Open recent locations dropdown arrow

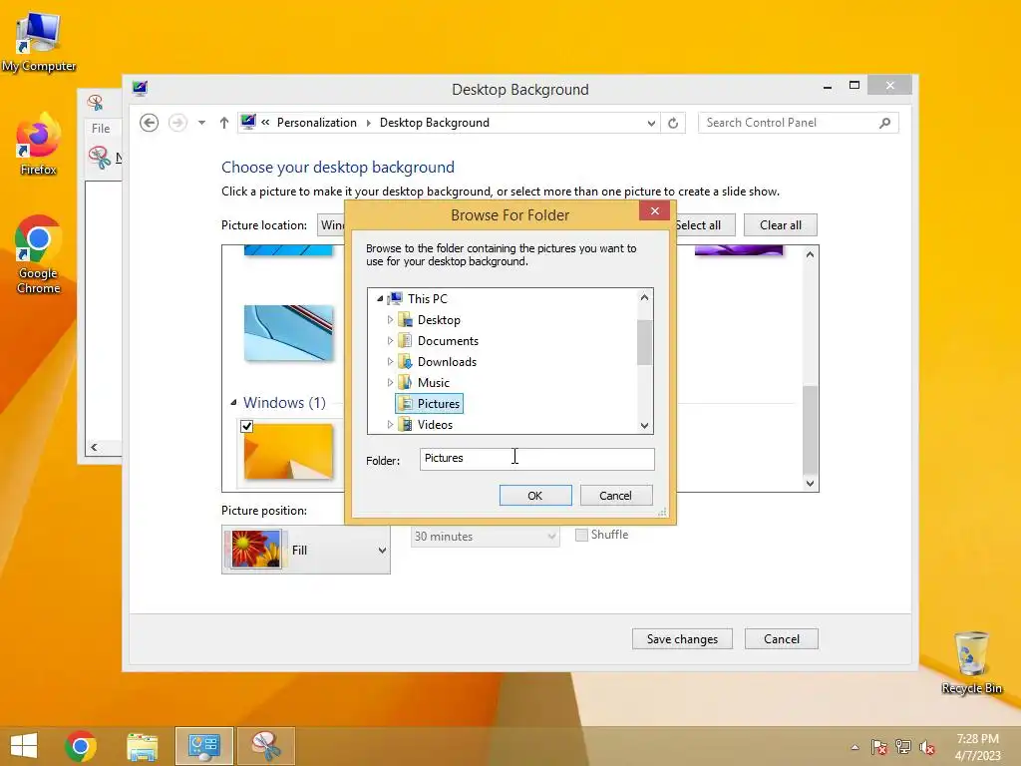pyautogui.click(x=201, y=123)
